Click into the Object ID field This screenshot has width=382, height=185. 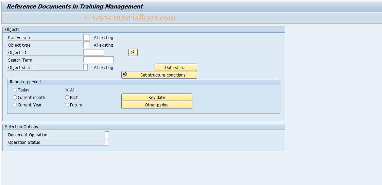coord(93,52)
